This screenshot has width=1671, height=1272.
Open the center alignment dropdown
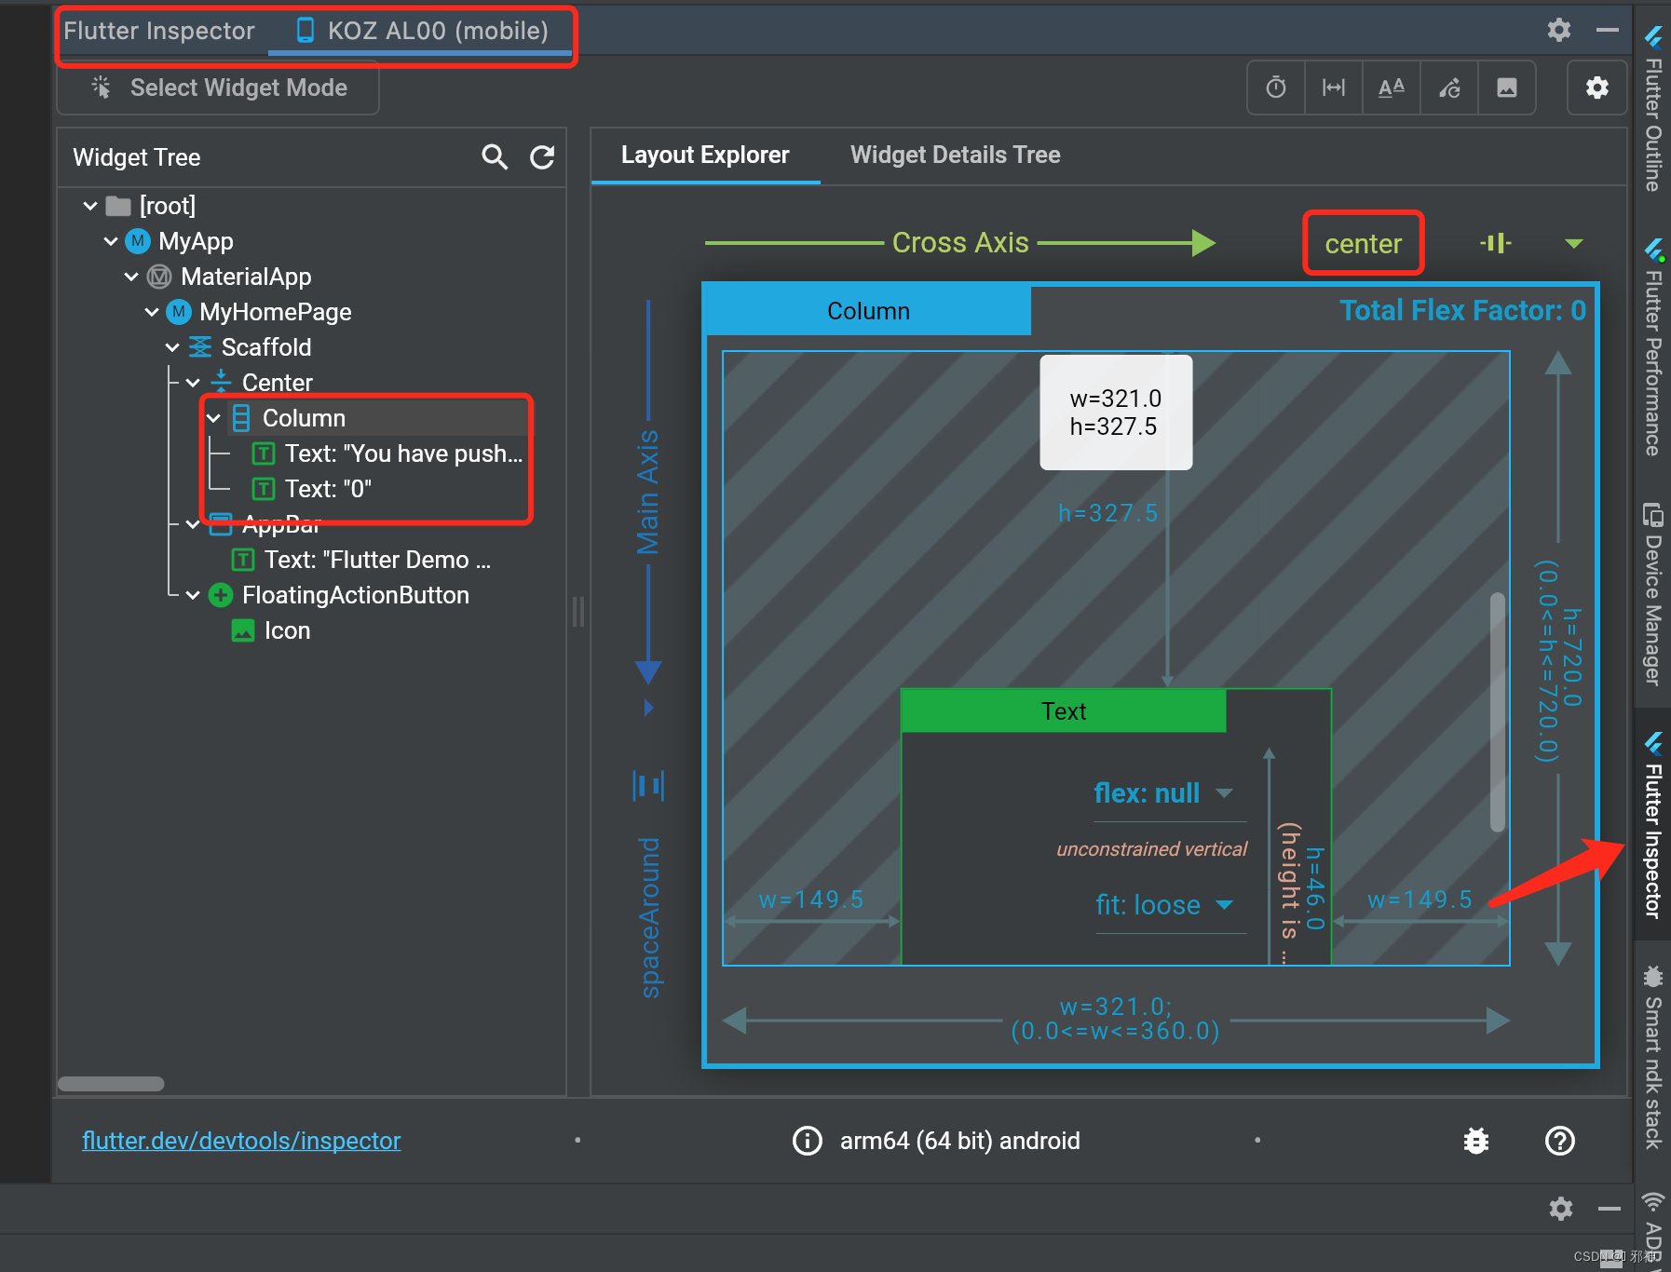[1573, 243]
